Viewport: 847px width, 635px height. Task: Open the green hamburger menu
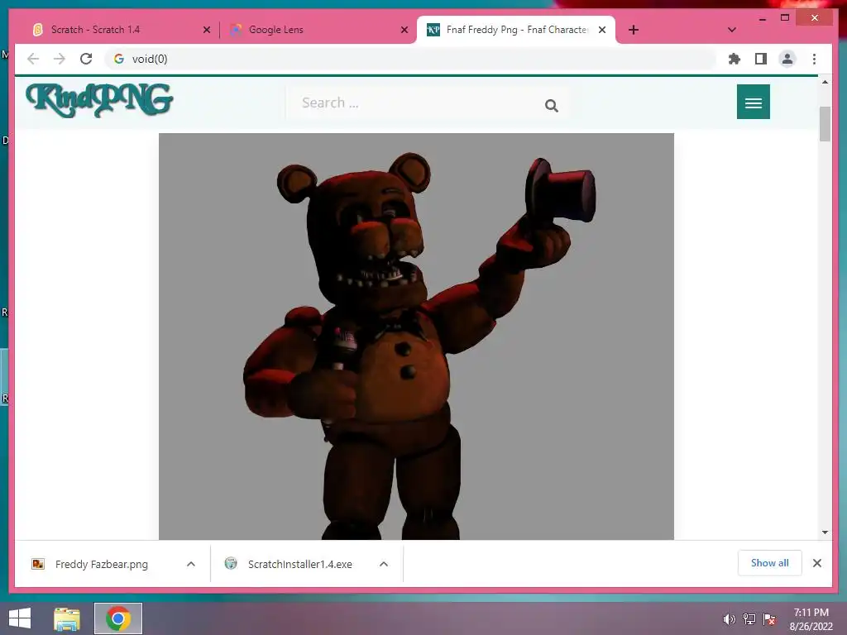coord(753,102)
